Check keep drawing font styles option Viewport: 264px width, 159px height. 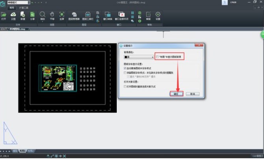pos(125,73)
